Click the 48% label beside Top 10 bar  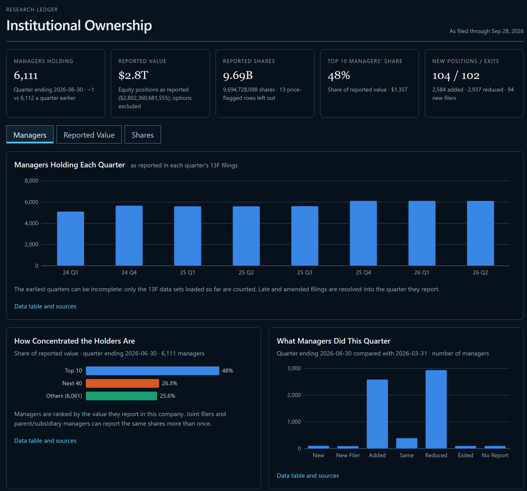(x=227, y=371)
